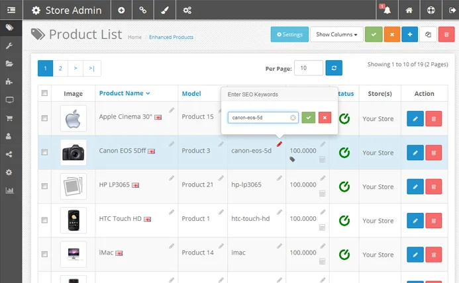
Task: Open the monitor design icon in sidebar
Action: point(9,100)
